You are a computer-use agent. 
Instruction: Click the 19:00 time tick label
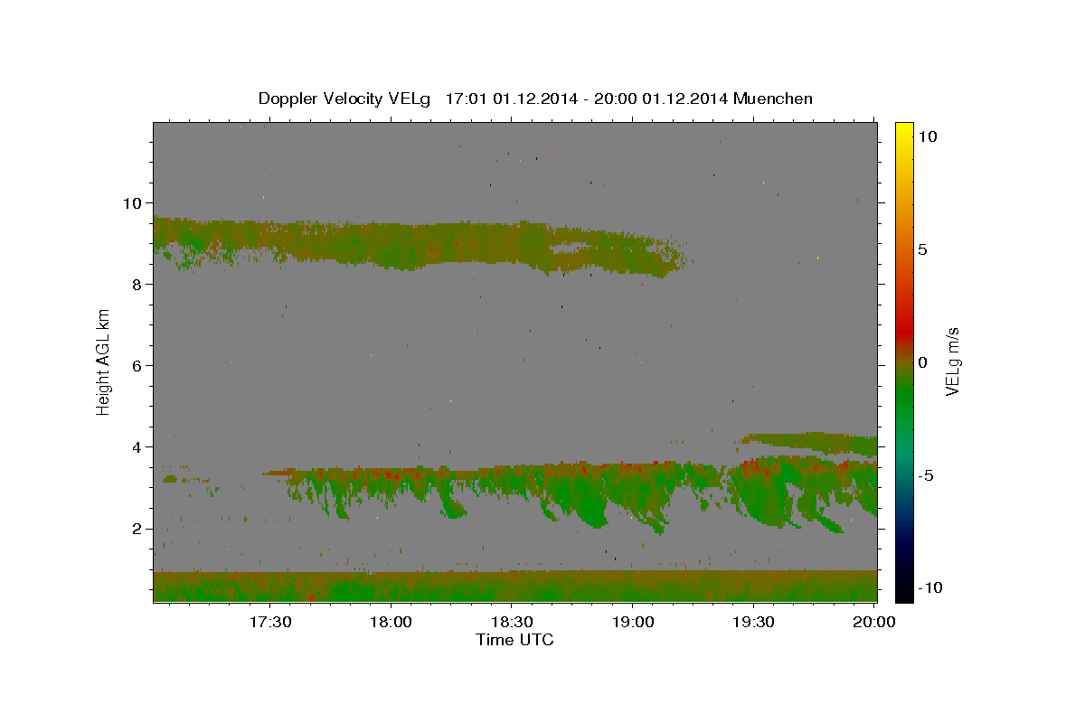point(632,622)
